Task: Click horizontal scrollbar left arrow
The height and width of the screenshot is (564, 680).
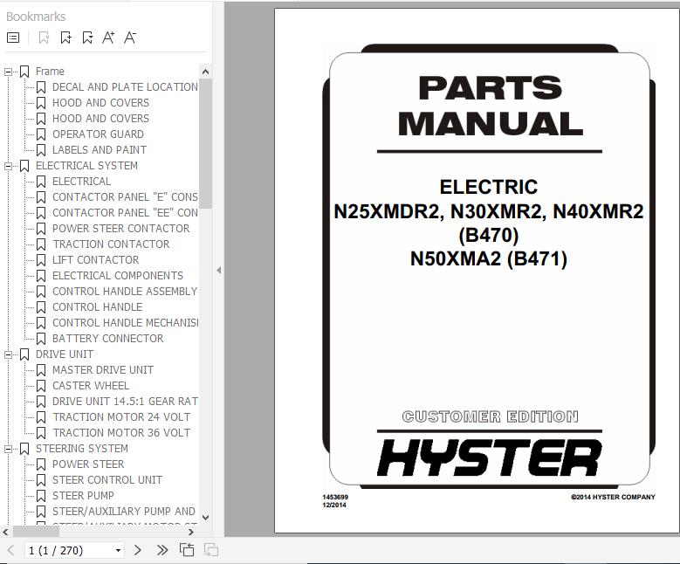Action: [5, 532]
